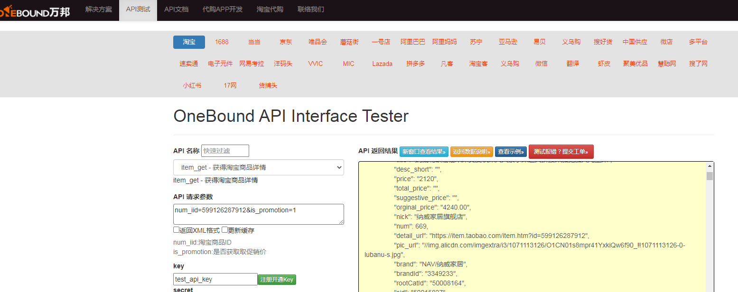Select the Lazada platform link

(x=383, y=64)
